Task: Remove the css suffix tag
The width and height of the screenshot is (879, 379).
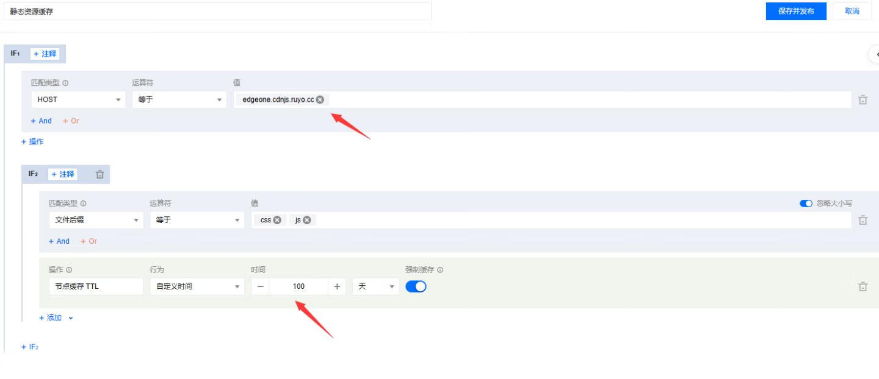Action: [x=277, y=221]
